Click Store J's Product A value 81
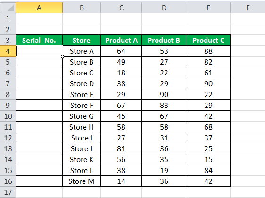Image resolution: width=265 pixels, height=198 pixels. 121,148
